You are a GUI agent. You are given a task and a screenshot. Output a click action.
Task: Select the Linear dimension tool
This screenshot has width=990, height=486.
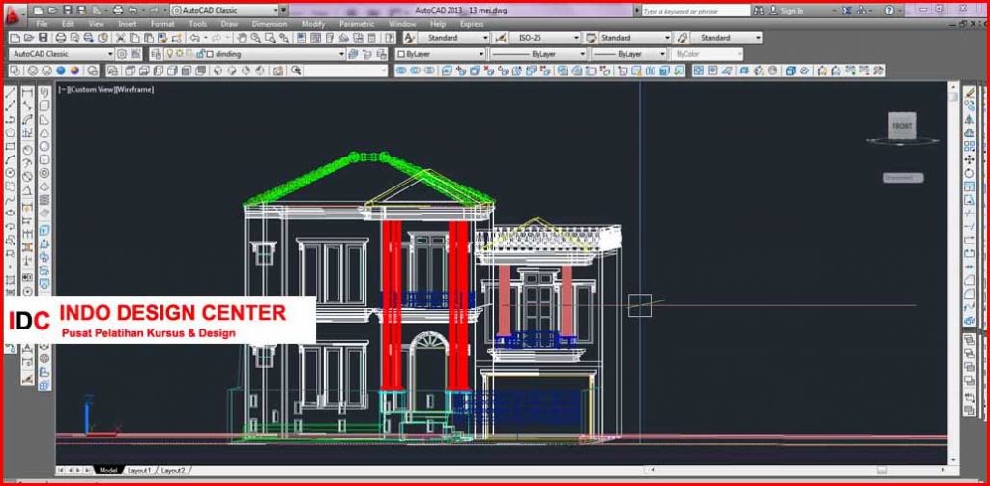tap(27, 93)
